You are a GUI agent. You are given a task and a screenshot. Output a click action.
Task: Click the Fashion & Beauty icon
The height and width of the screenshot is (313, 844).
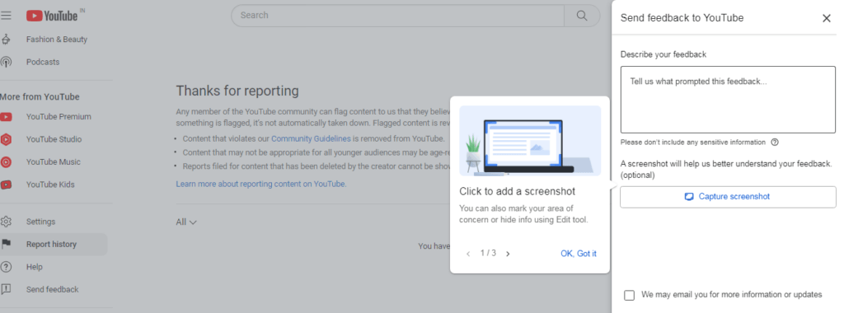[x=6, y=40]
